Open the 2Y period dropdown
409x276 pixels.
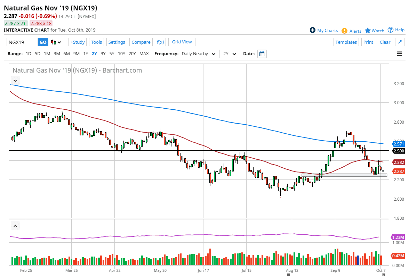click(230, 54)
